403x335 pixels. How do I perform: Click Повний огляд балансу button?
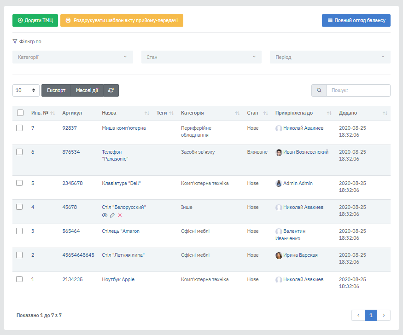(356, 21)
